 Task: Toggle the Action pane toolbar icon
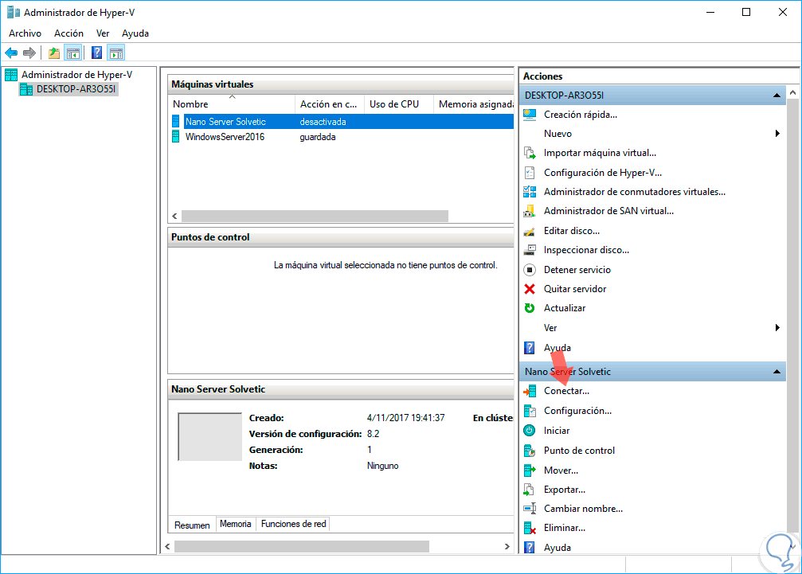click(x=116, y=53)
